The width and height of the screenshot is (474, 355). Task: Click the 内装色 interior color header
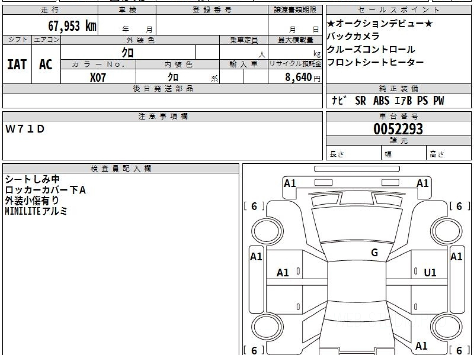(x=178, y=64)
